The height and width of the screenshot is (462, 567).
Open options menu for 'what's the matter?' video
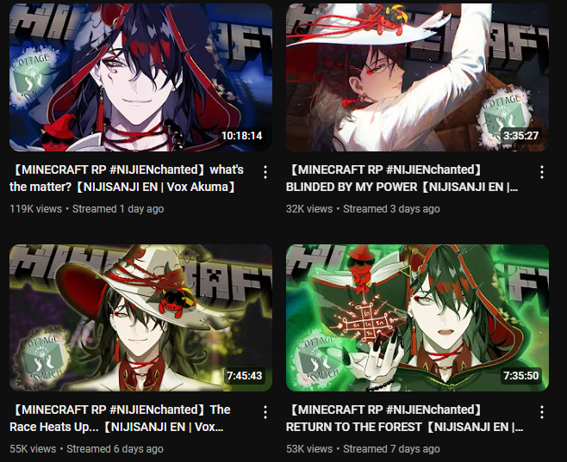265,172
